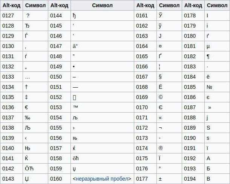The width and height of the screenshot is (230, 184).
Task: Select the pilcrow ¶ symbol
Action: coord(208,57)
